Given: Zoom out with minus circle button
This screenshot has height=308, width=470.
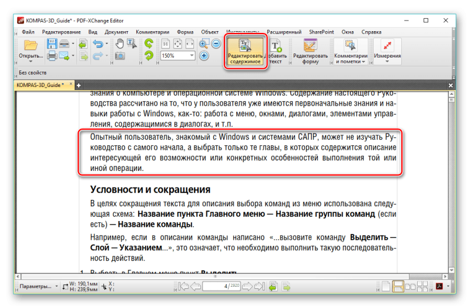Looking at the screenshot, I should (216, 43).
